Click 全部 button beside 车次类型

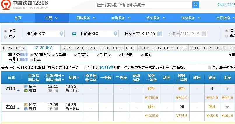click(x=24, y=55)
